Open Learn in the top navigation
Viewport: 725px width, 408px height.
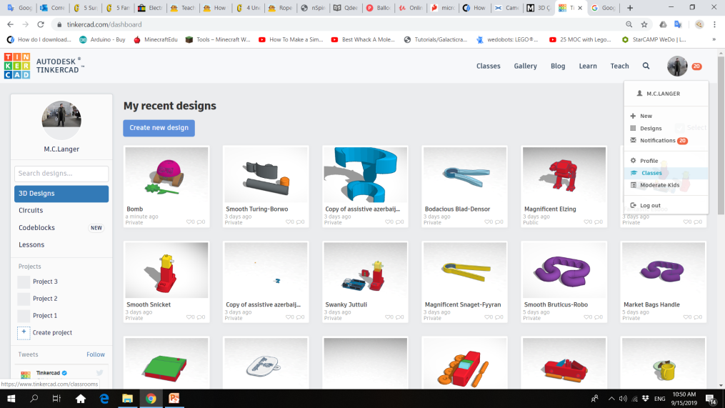[588, 66]
